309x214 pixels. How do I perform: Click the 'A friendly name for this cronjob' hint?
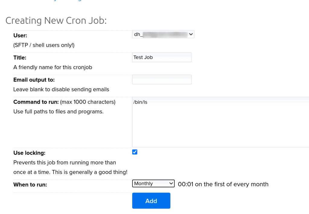[53, 67]
